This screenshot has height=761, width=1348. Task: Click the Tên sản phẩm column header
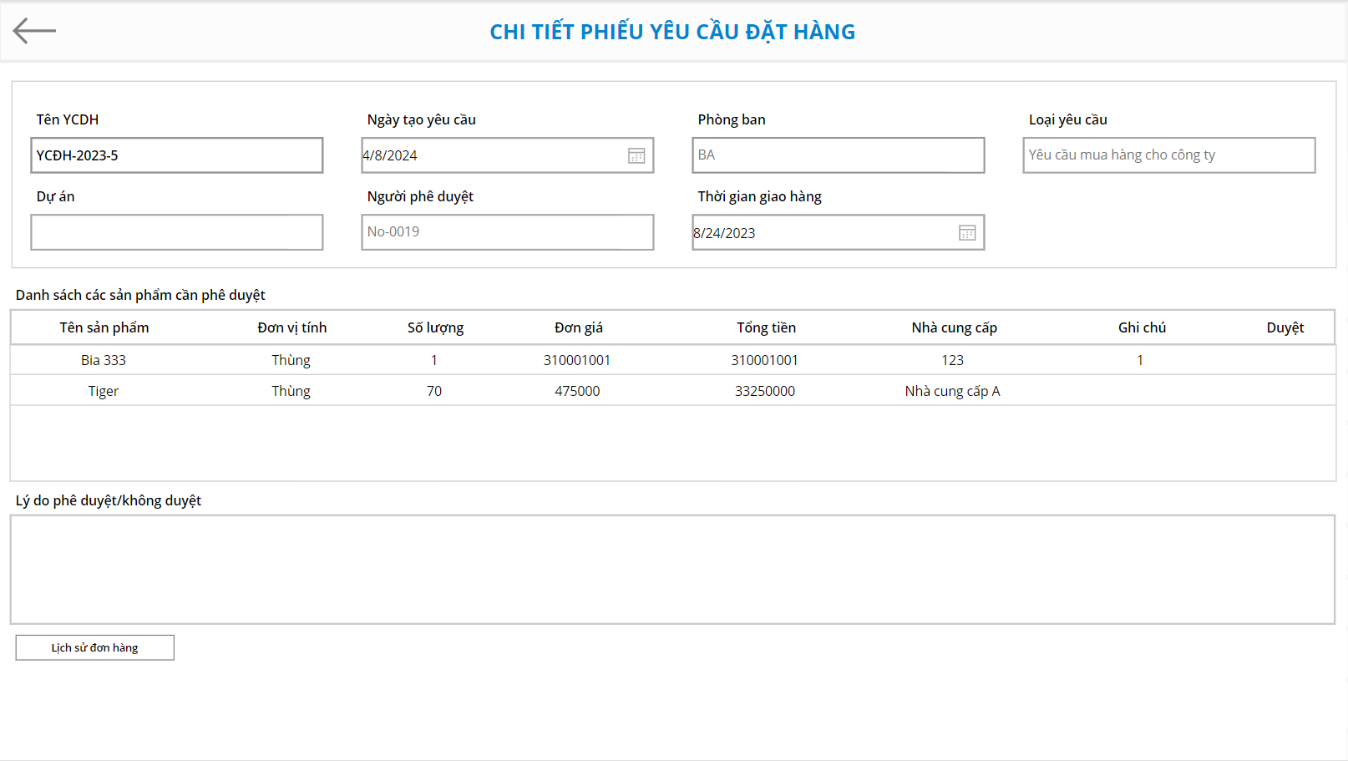click(104, 327)
